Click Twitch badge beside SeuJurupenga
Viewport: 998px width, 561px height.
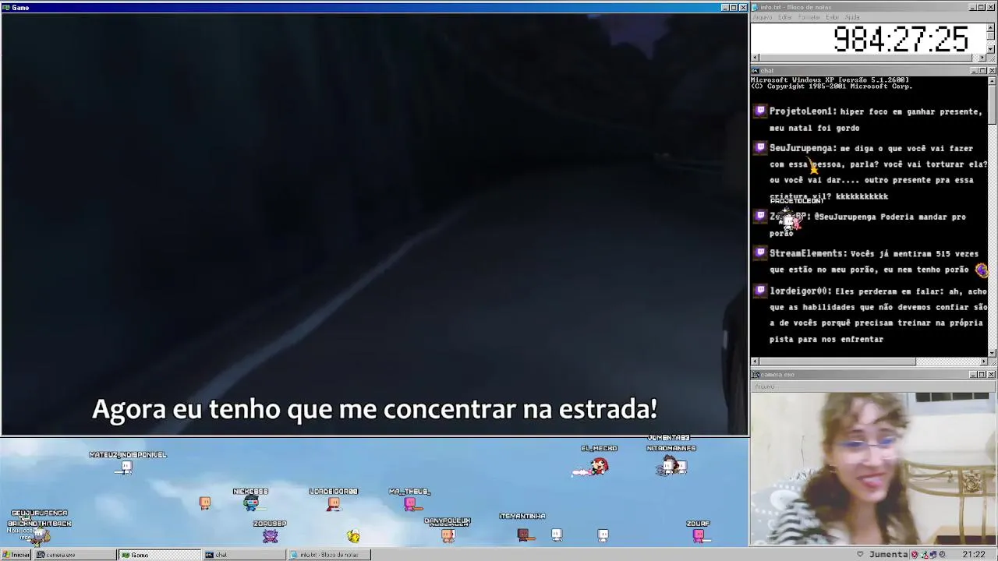pos(761,148)
